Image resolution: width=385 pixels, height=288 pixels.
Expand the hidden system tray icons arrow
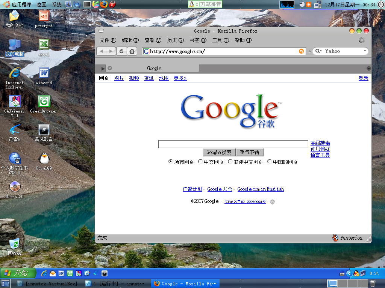[349, 273]
